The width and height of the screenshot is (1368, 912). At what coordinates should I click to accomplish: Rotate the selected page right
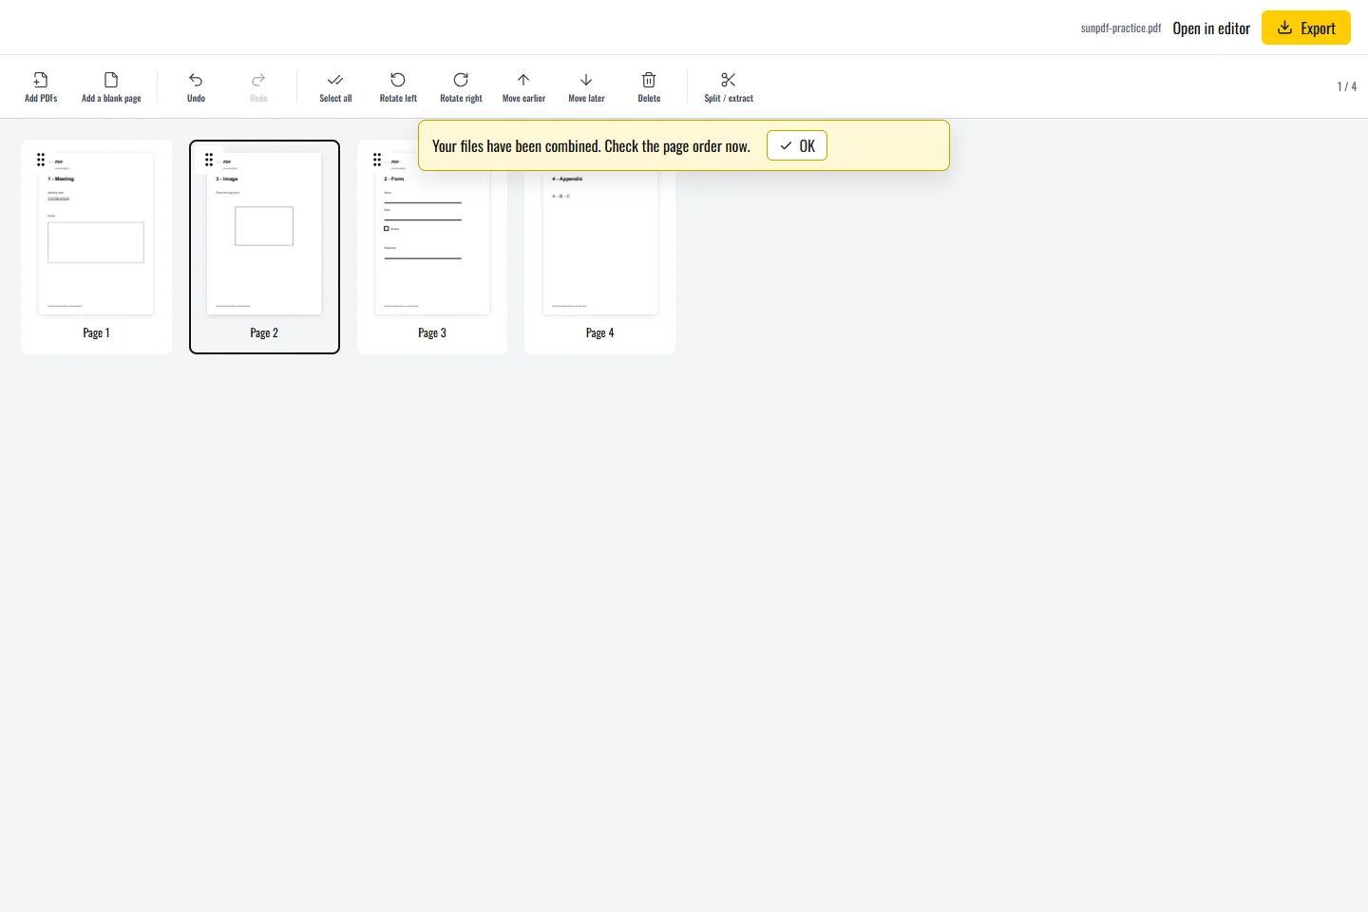pyautogui.click(x=461, y=86)
